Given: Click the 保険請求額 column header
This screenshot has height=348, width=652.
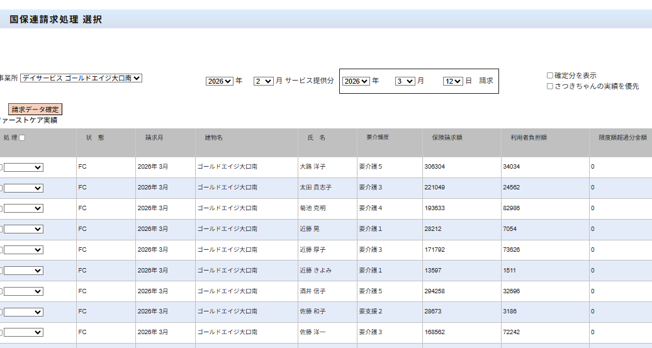Looking at the screenshot, I should pyautogui.click(x=447, y=137).
